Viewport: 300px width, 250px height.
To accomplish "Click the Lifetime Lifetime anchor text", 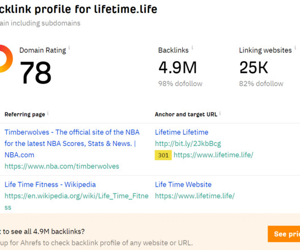I will (x=182, y=132).
